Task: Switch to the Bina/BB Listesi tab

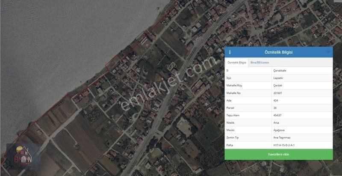Action: point(259,63)
